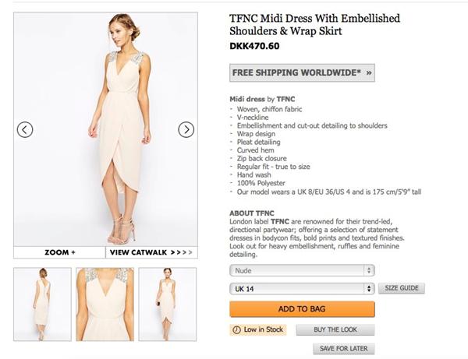Open the Size Guide
This screenshot has width=468, height=359.
[402, 288]
